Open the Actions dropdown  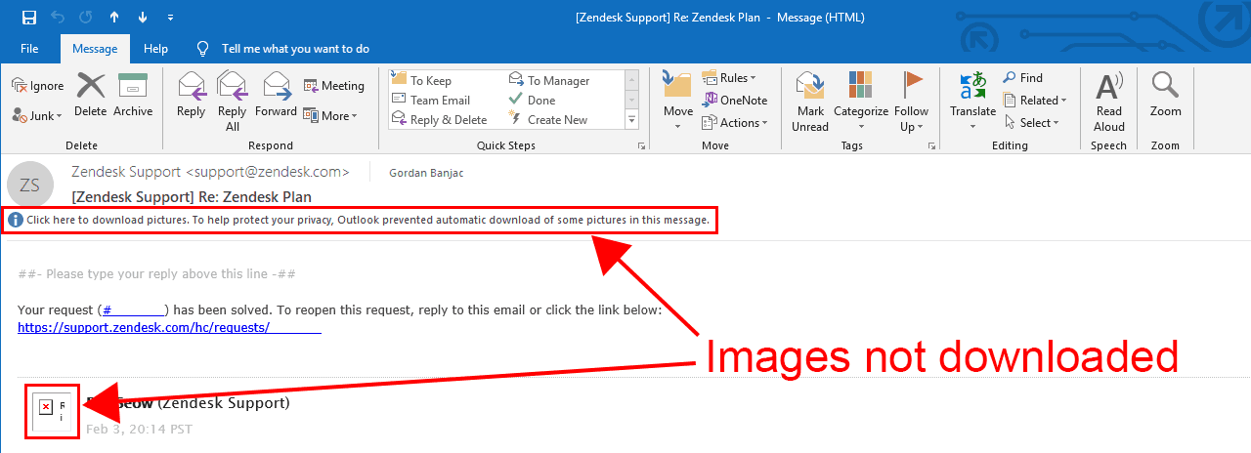735,123
